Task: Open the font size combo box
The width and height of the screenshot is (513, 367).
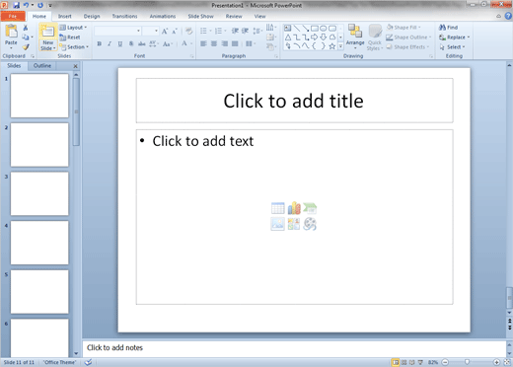Action: pyautogui.click(x=151, y=32)
